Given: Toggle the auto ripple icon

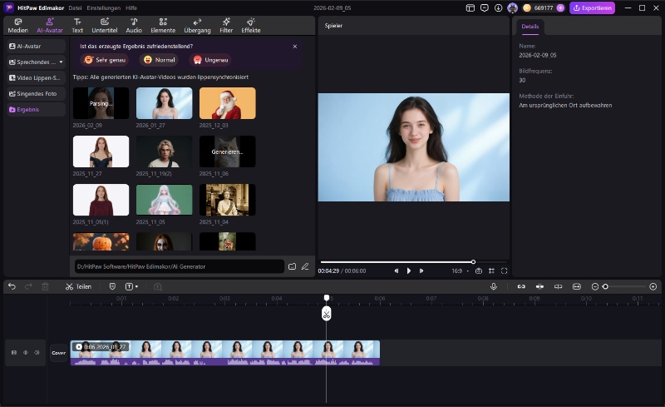Looking at the screenshot, I should click(558, 286).
